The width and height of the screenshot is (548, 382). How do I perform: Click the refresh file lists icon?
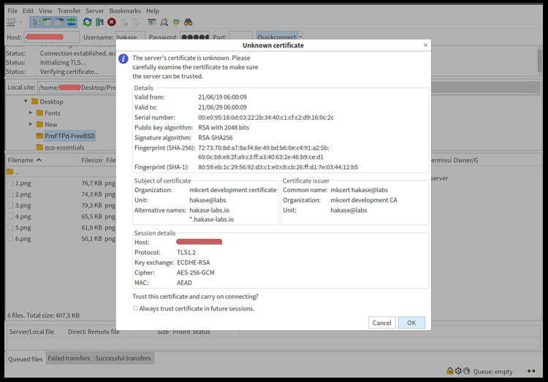click(88, 22)
